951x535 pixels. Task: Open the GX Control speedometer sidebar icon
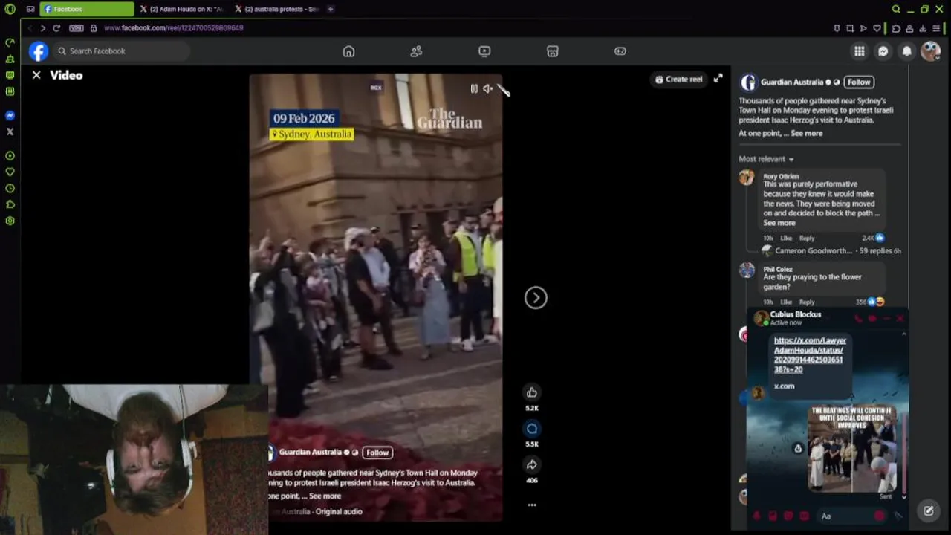coord(10,42)
